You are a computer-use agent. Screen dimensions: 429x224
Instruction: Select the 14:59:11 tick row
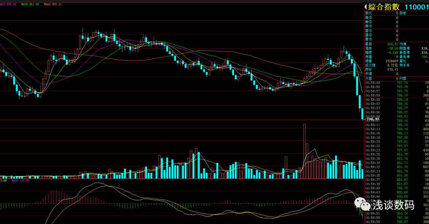397,125
